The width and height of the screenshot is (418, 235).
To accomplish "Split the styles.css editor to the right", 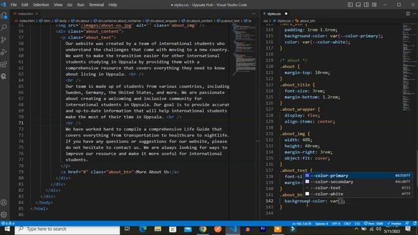I will (408, 14).
